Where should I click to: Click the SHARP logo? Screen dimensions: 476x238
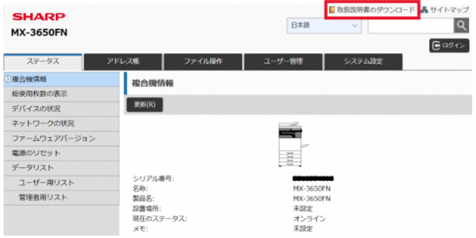point(39,16)
